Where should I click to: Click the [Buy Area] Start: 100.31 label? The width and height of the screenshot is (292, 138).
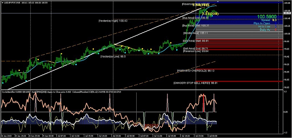(x=196, y=25)
